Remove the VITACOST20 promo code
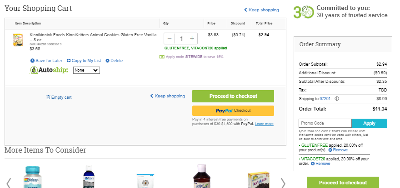This screenshot has width=400, height=188. [x=320, y=164]
